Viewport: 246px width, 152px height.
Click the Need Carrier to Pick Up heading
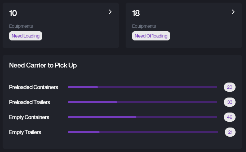tap(43, 65)
